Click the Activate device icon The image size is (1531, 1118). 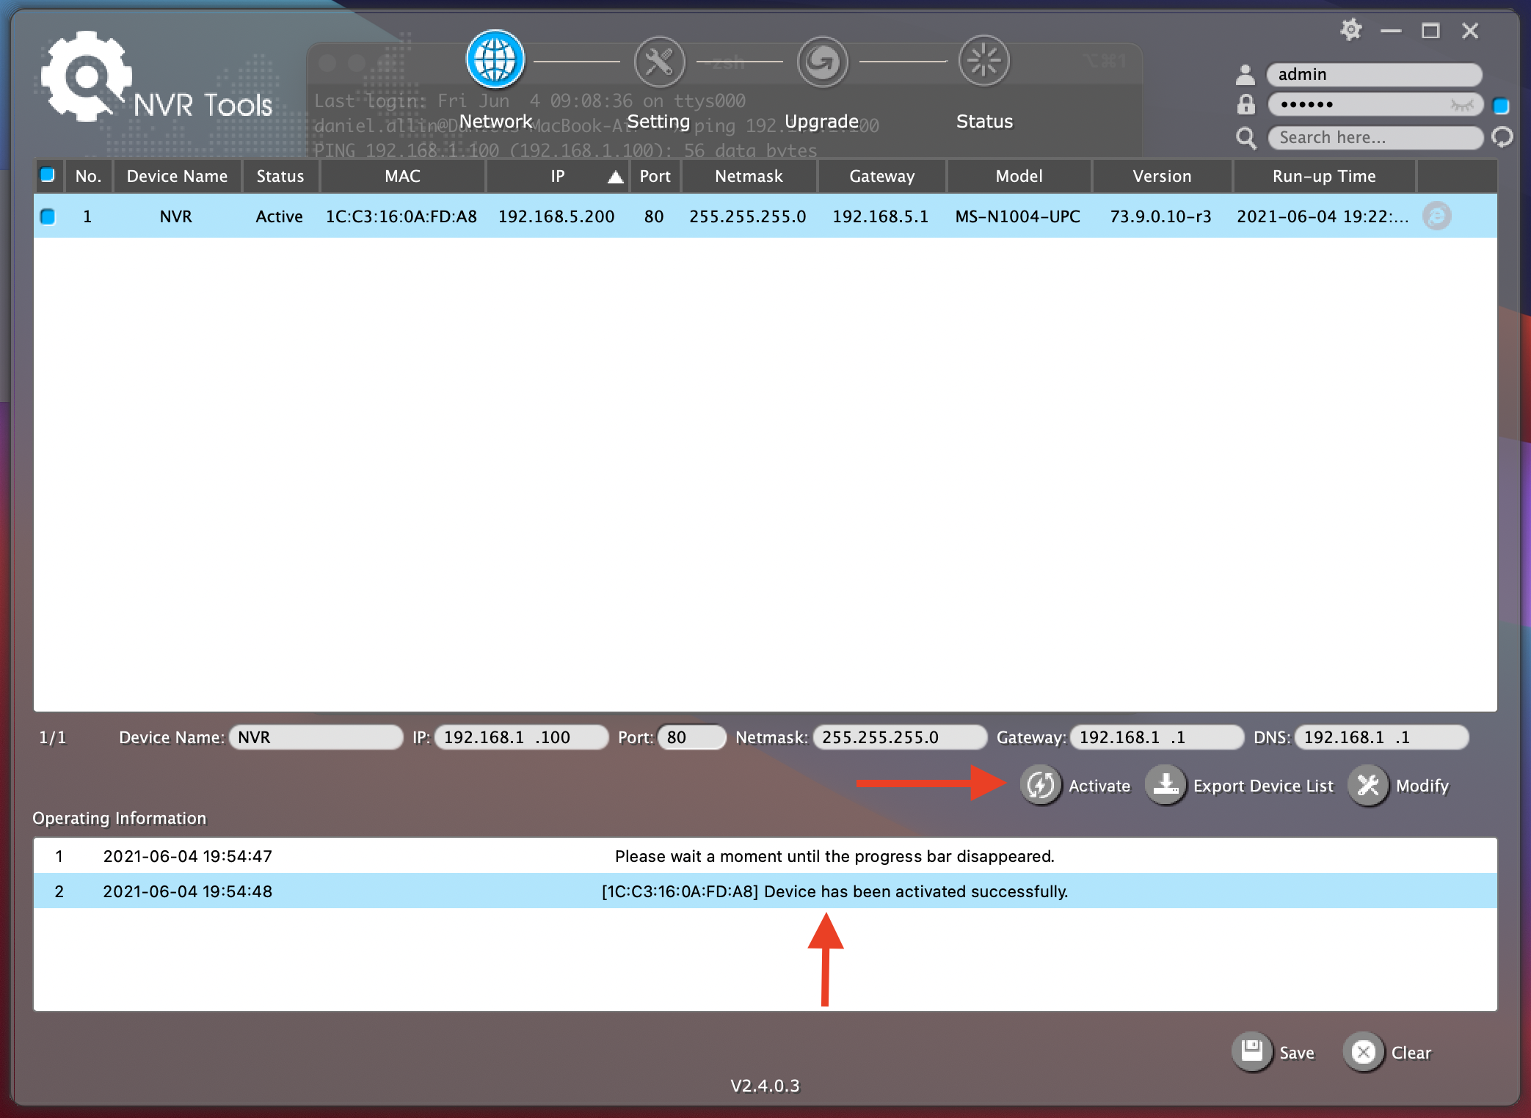[1041, 786]
